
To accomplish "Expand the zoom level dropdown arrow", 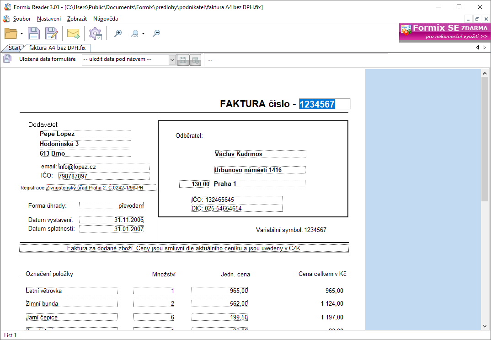I will coord(143,33).
